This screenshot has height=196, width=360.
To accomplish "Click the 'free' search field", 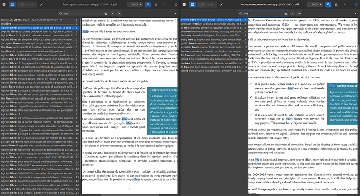I will [x=263, y=14].
